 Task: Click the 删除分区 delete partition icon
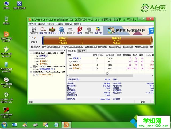coord(89,30)
